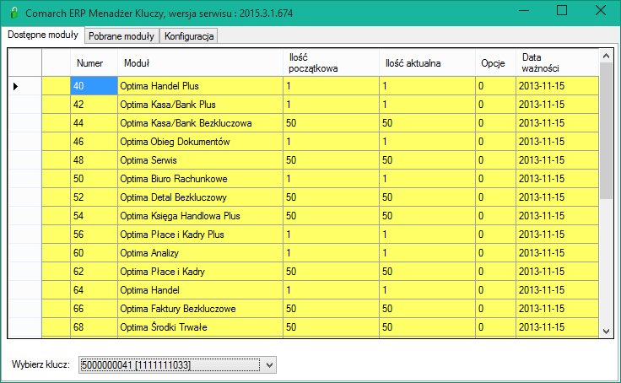621x383 pixels.
Task: Click Ilość początkowa value for Optima Środki Trwałe
Action: [x=331, y=327]
